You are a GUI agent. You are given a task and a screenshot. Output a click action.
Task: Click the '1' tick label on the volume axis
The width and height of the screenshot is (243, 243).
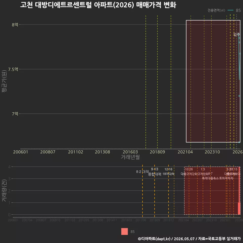(9, 202)
